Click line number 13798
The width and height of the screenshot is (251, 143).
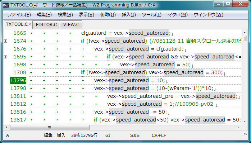(18, 88)
